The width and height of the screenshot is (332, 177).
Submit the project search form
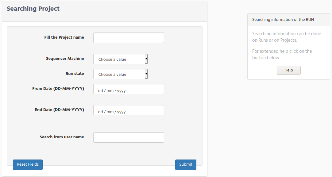(186, 165)
